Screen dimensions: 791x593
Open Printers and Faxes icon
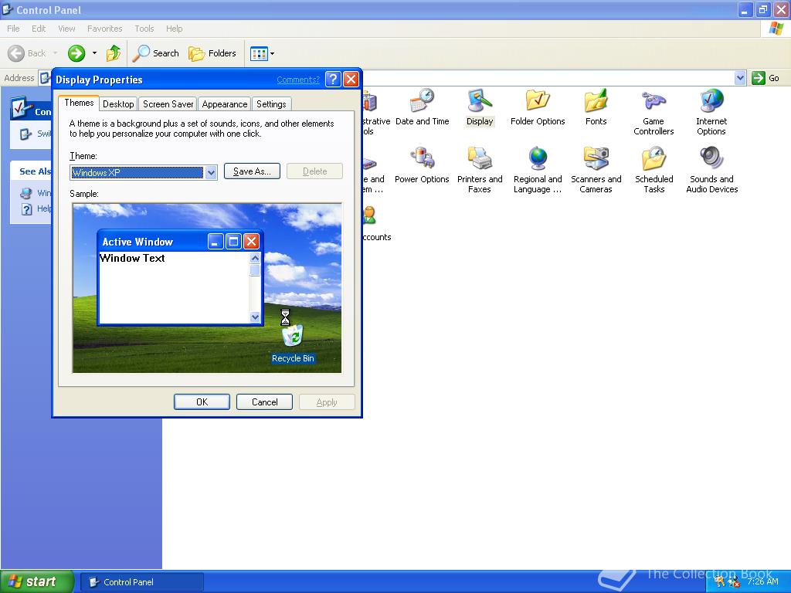click(479, 170)
